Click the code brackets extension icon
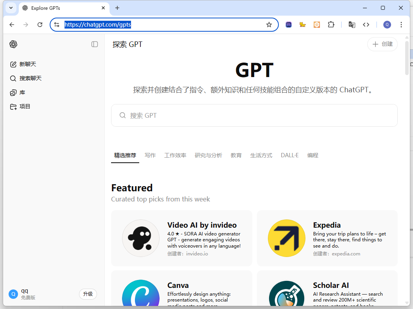This screenshot has height=309, width=413. pyautogui.click(x=366, y=25)
